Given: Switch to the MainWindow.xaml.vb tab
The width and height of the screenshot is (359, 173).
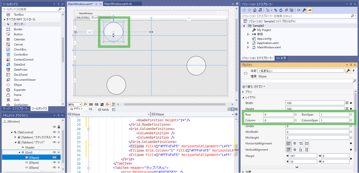Looking at the screenshot, I should (x=118, y=4).
